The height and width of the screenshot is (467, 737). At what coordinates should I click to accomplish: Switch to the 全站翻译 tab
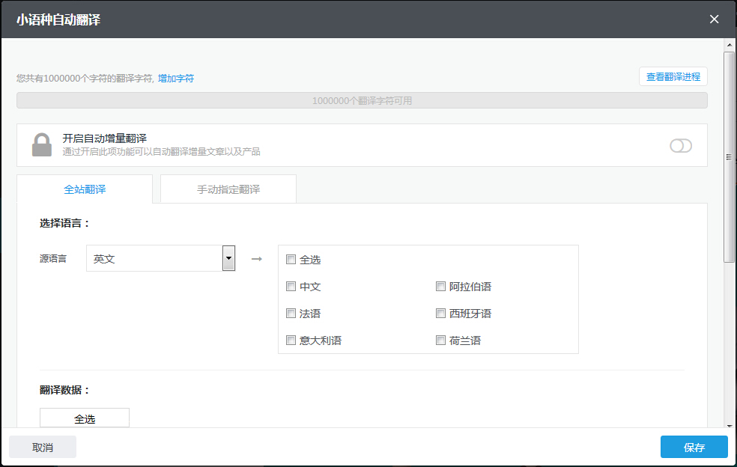pyautogui.click(x=85, y=189)
